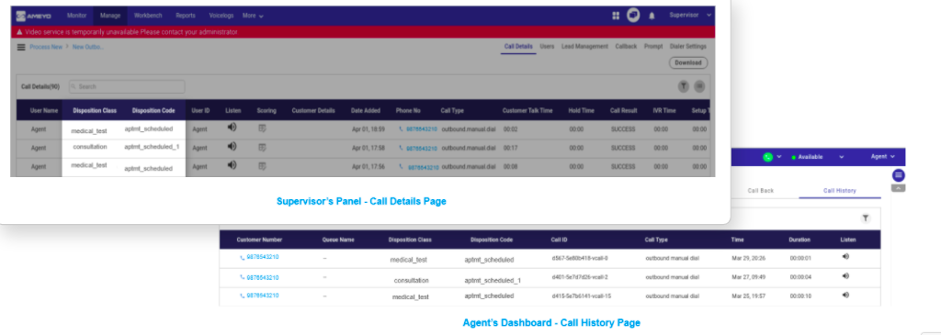
Task: Collapse the panel using the gray chevron
Action: (899, 188)
